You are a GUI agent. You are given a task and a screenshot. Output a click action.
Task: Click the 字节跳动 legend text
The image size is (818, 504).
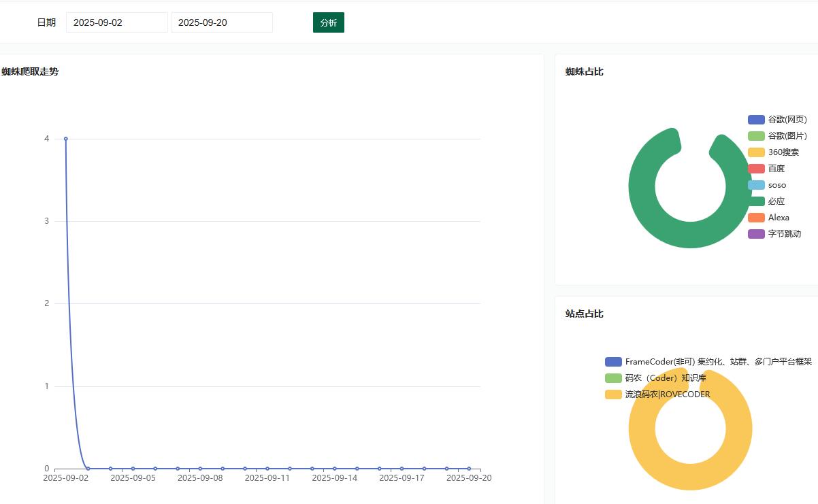tap(785, 234)
